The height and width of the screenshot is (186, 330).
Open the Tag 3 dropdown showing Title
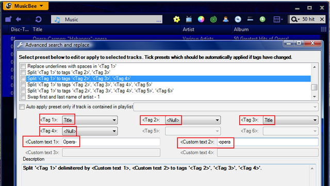[x=290, y=120]
